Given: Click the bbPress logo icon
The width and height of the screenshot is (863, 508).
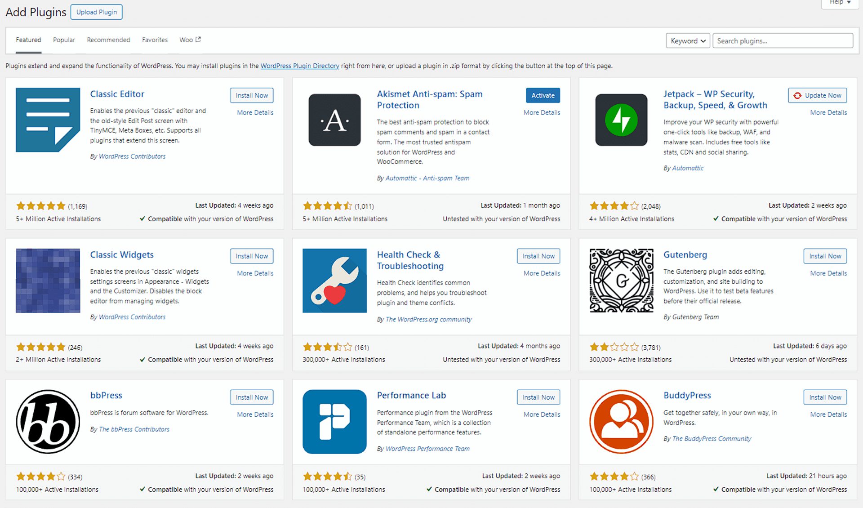Looking at the screenshot, I should tap(48, 421).
